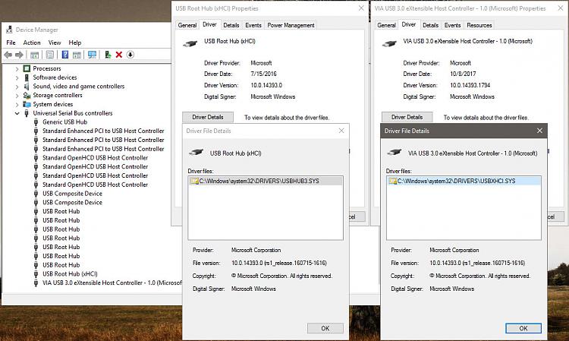Open the Help menu in Device Manager
Viewport: 569px width, 341px height.
coord(75,43)
